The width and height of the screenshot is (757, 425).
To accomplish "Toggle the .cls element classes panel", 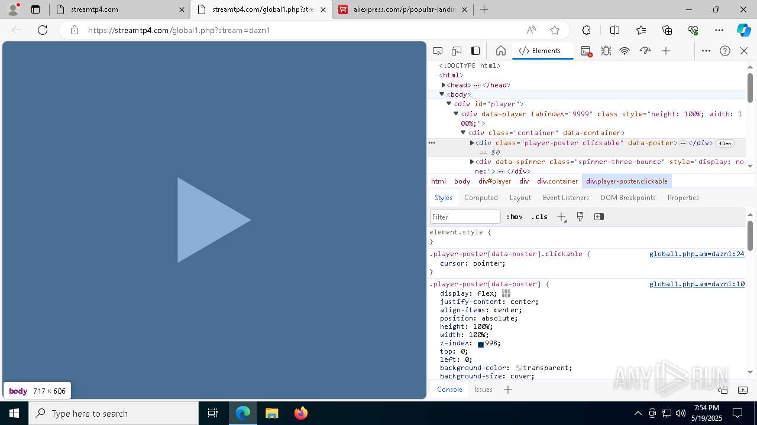I will click(539, 217).
